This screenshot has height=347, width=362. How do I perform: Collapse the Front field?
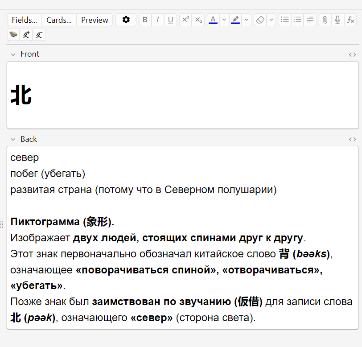pos(13,55)
